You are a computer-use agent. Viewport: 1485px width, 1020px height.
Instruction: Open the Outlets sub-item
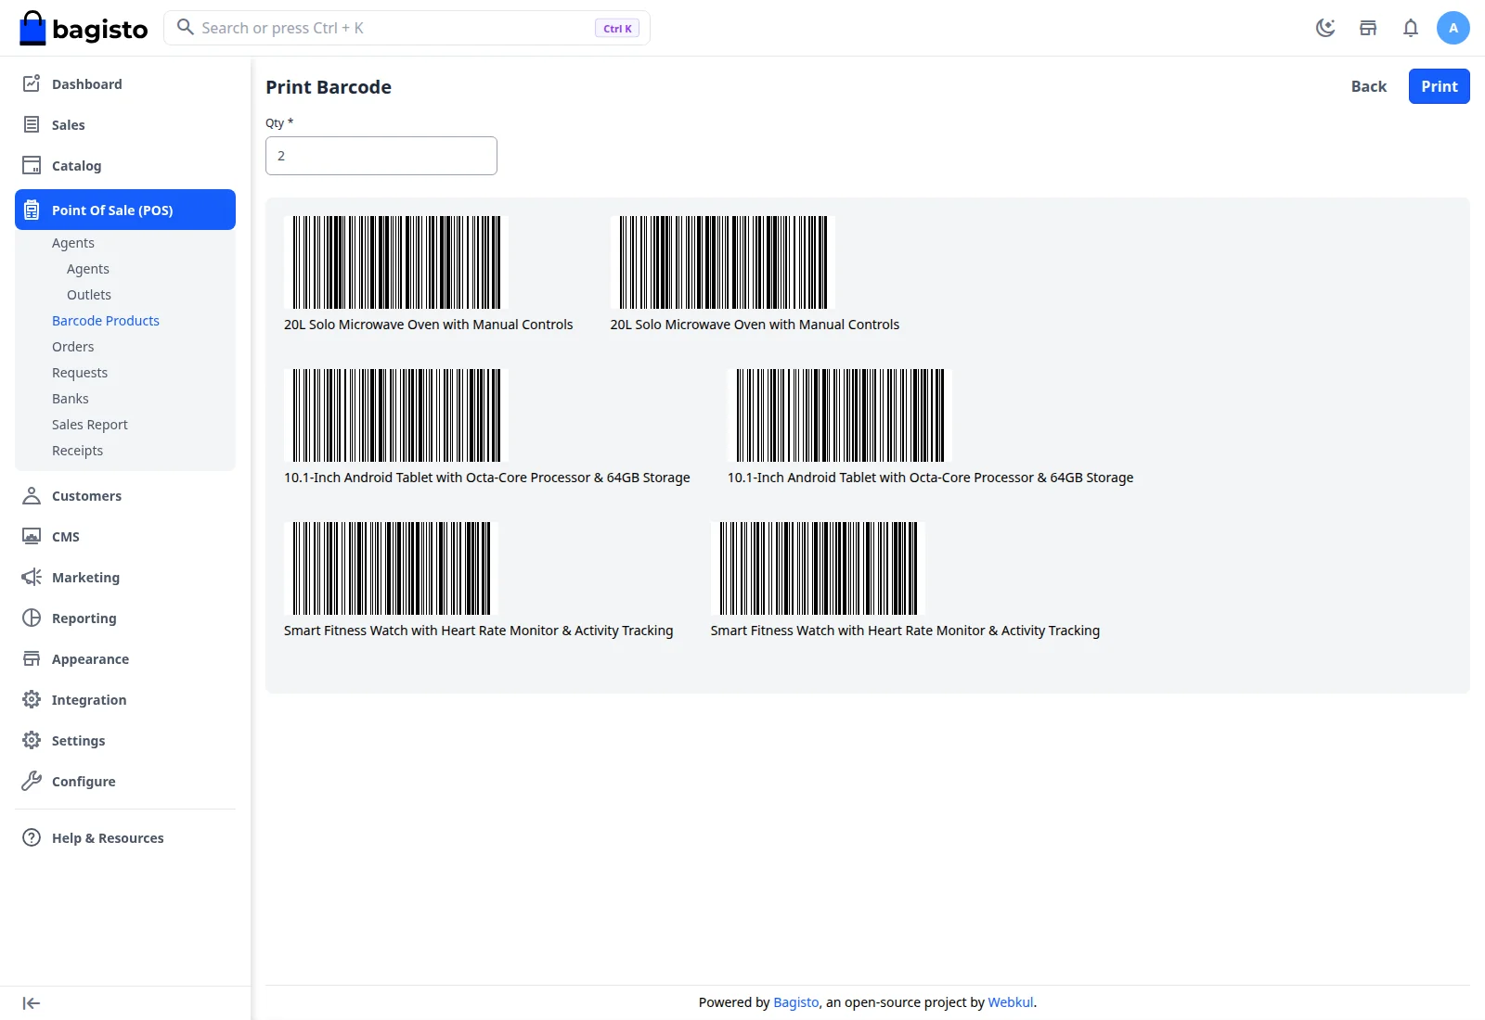[x=89, y=295]
